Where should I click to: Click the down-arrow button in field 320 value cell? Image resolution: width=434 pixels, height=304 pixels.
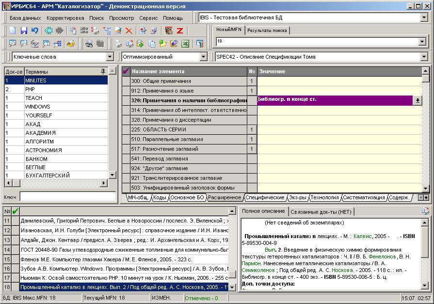point(418,100)
